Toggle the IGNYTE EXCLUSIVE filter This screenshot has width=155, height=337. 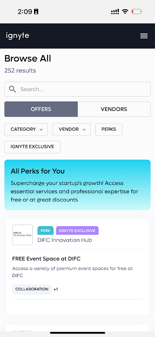pyautogui.click(x=32, y=147)
